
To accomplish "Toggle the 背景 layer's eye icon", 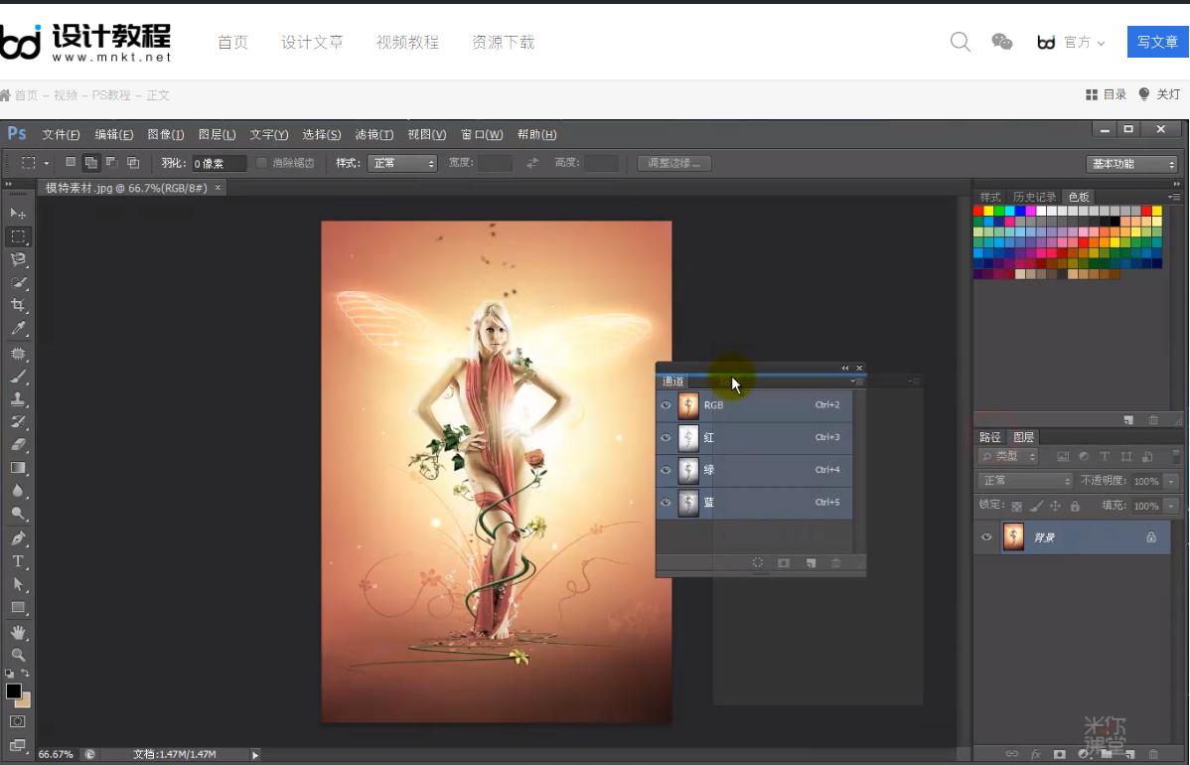I will pyautogui.click(x=985, y=536).
